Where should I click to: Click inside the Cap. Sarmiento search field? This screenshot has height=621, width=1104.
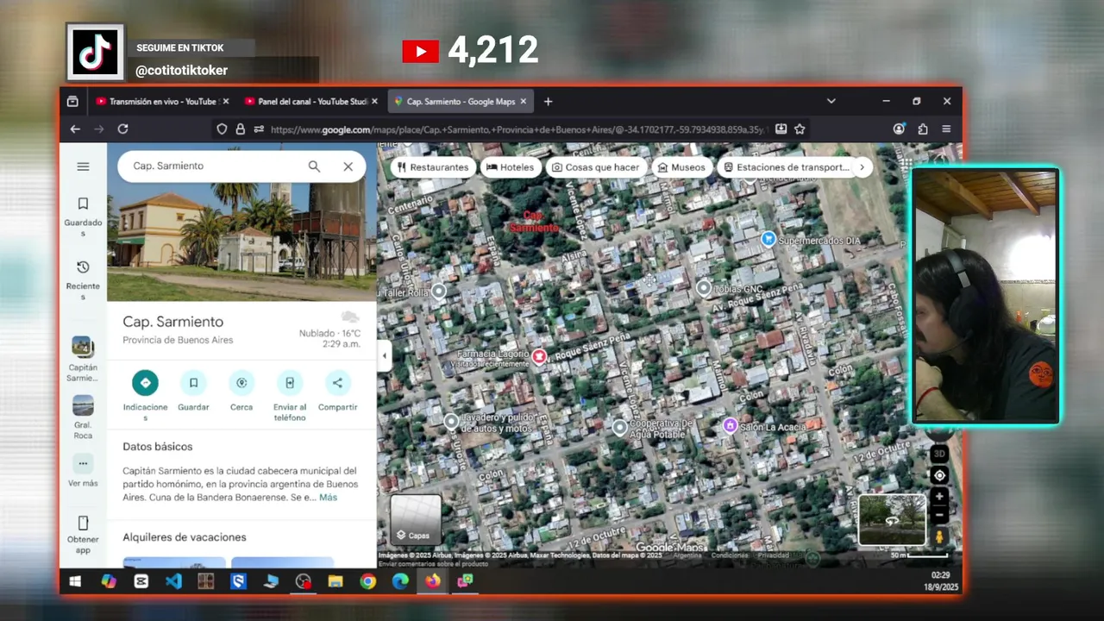(216, 166)
